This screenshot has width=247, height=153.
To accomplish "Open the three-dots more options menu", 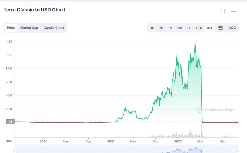I will coord(233,11).
